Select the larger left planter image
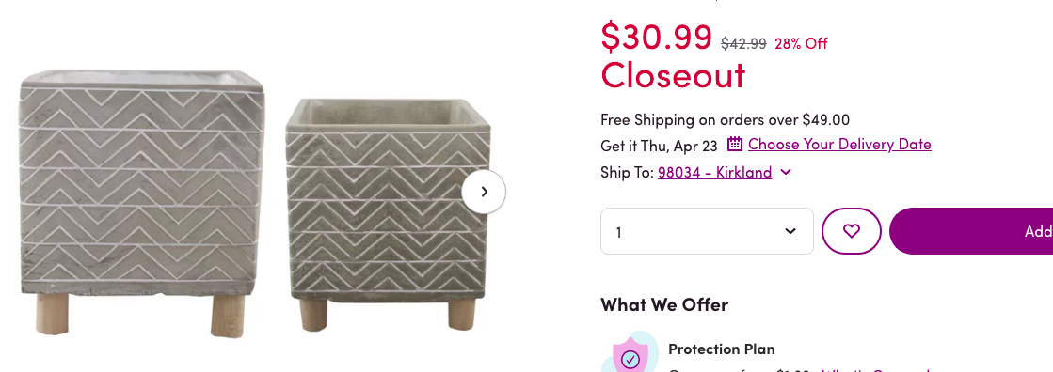 click(x=142, y=202)
